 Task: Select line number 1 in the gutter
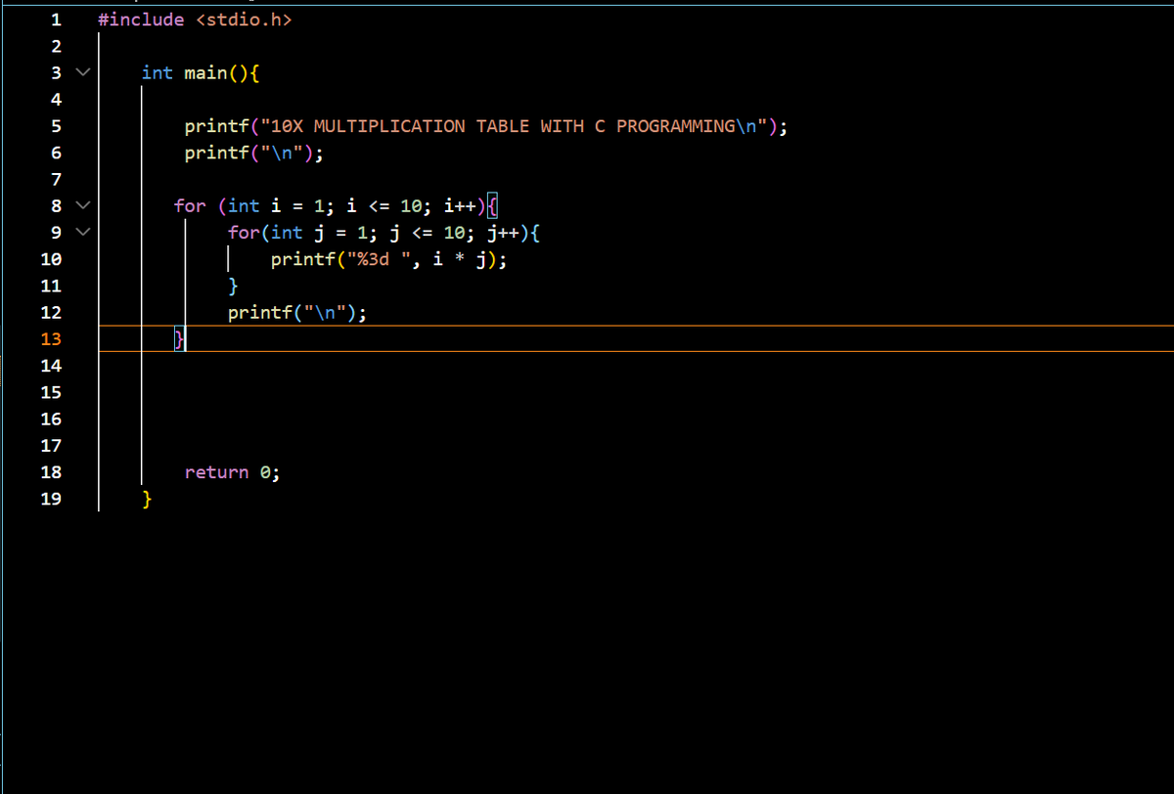[x=56, y=20]
